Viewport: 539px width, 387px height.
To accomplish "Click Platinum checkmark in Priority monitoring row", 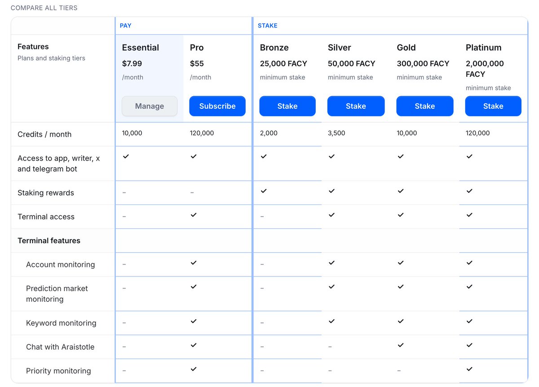I will coord(469,369).
